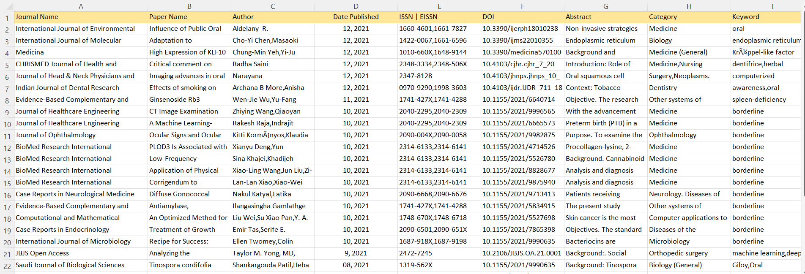This screenshot has width=805, height=274.
Task: Select ISSN cell '2347-8128'
Action: [439, 76]
